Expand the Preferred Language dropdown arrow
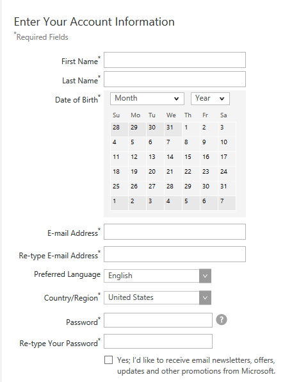Viewport: 308px width, 382px height. point(205,276)
